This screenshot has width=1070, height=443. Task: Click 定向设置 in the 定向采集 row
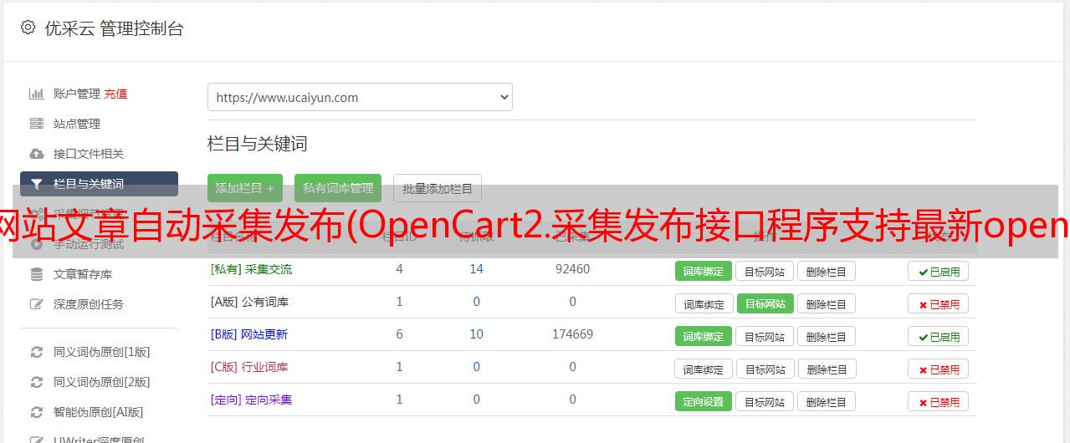[704, 401]
